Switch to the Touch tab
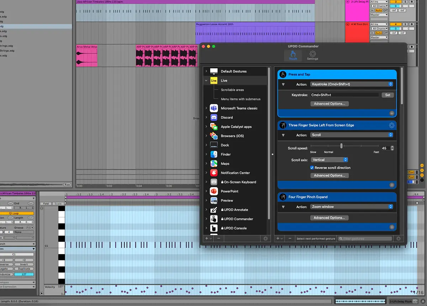The width and height of the screenshot is (427, 306). (293, 55)
